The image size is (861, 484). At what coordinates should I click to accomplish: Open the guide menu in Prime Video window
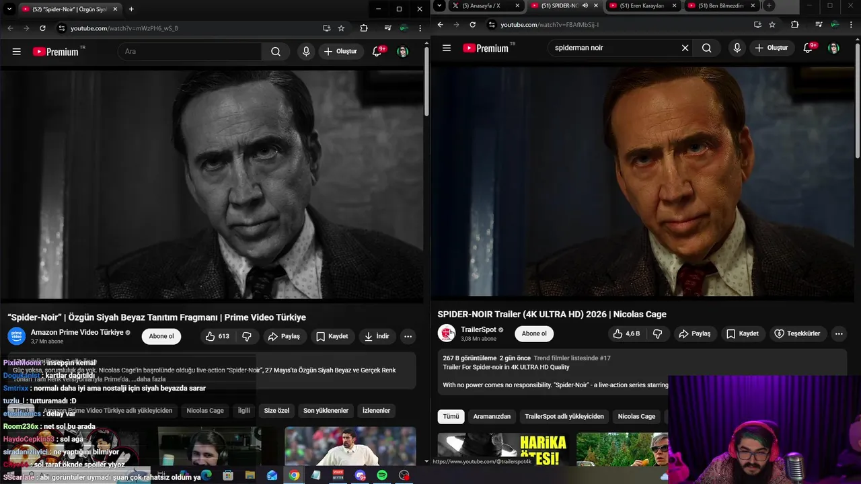point(16,51)
